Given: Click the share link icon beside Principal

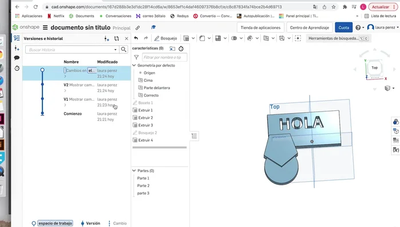Looking at the screenshot, I should [137, 27].
